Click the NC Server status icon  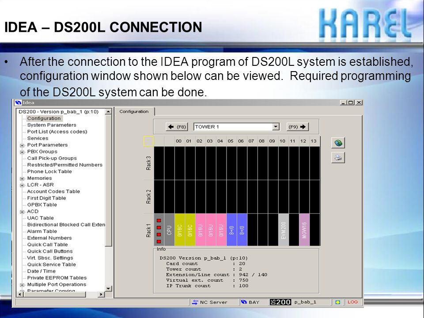(x=195, y=302)
